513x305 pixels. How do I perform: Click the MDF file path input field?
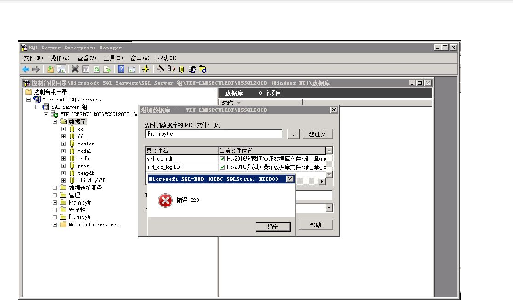coord(214,134)
